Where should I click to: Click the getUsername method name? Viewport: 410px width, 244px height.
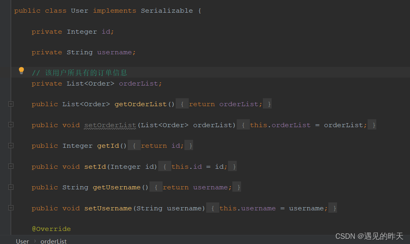117,187
